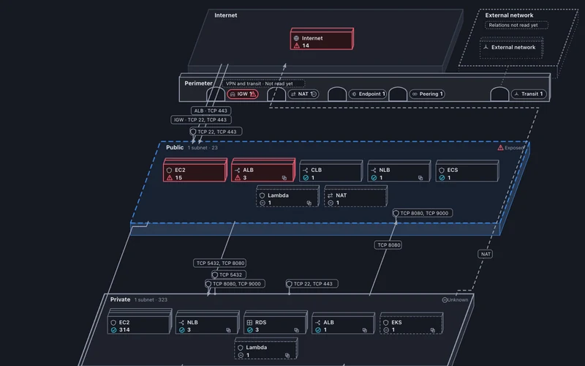The width and height of the screenshot is (585, 366).
Task: Click the Endpoint icon in Perimeter
Action: click(x=354, y=94)
